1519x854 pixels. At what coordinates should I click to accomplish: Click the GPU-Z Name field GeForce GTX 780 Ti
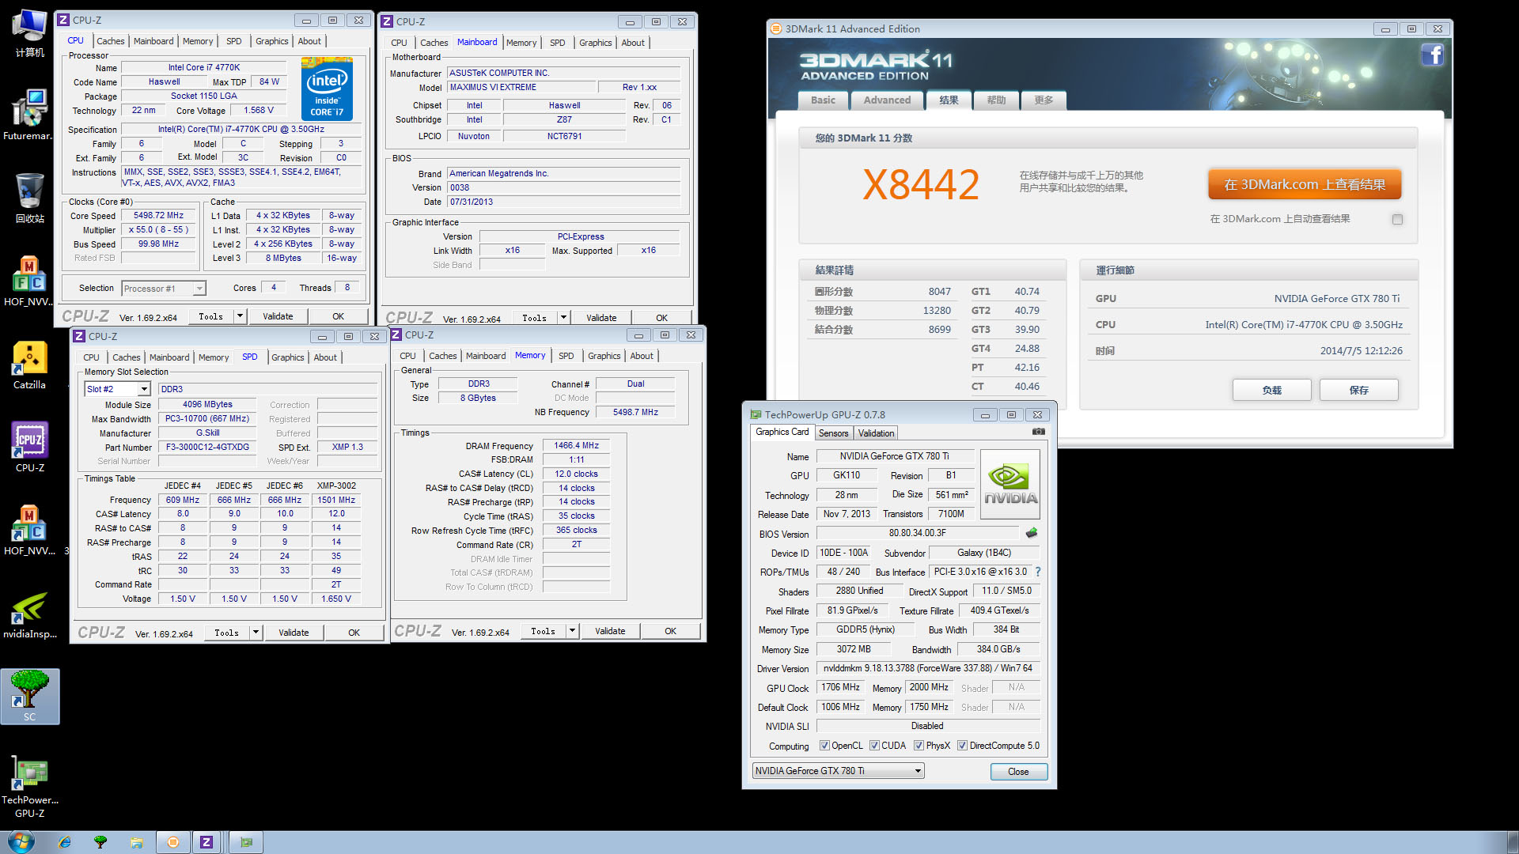pos(894,456)
